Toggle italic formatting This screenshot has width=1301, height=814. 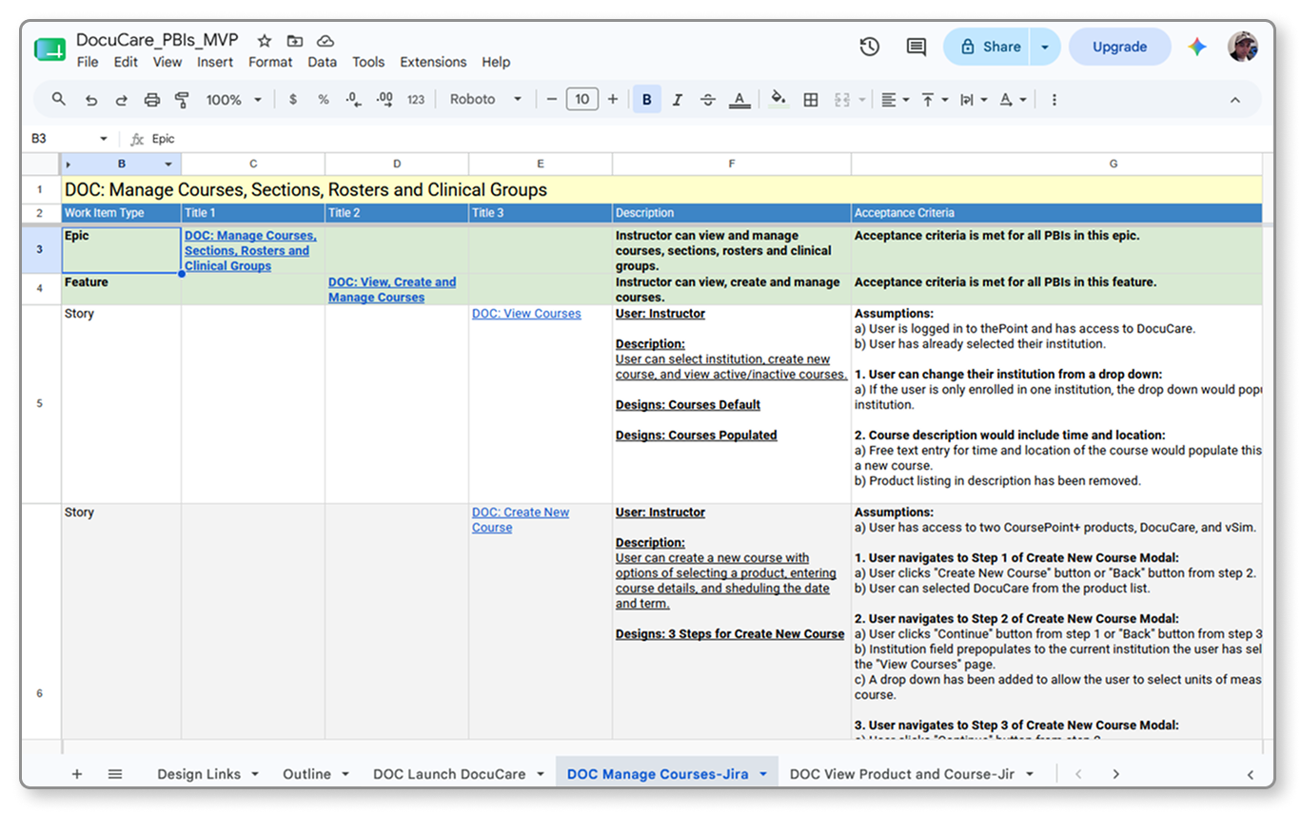pos(678,100)
